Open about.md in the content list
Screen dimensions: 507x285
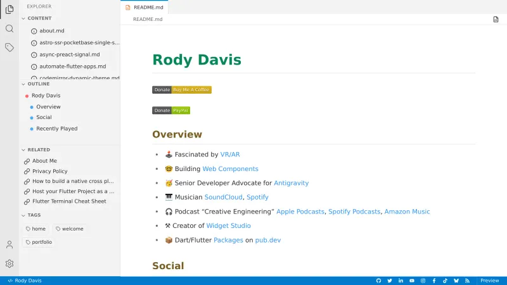pos(51,30)
